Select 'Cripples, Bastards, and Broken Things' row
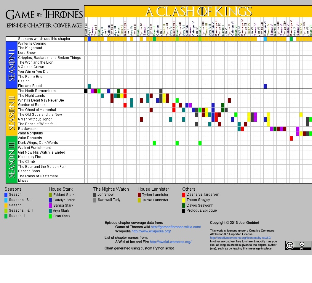This screenshot has width=312, height=283. tap(49, 58)
